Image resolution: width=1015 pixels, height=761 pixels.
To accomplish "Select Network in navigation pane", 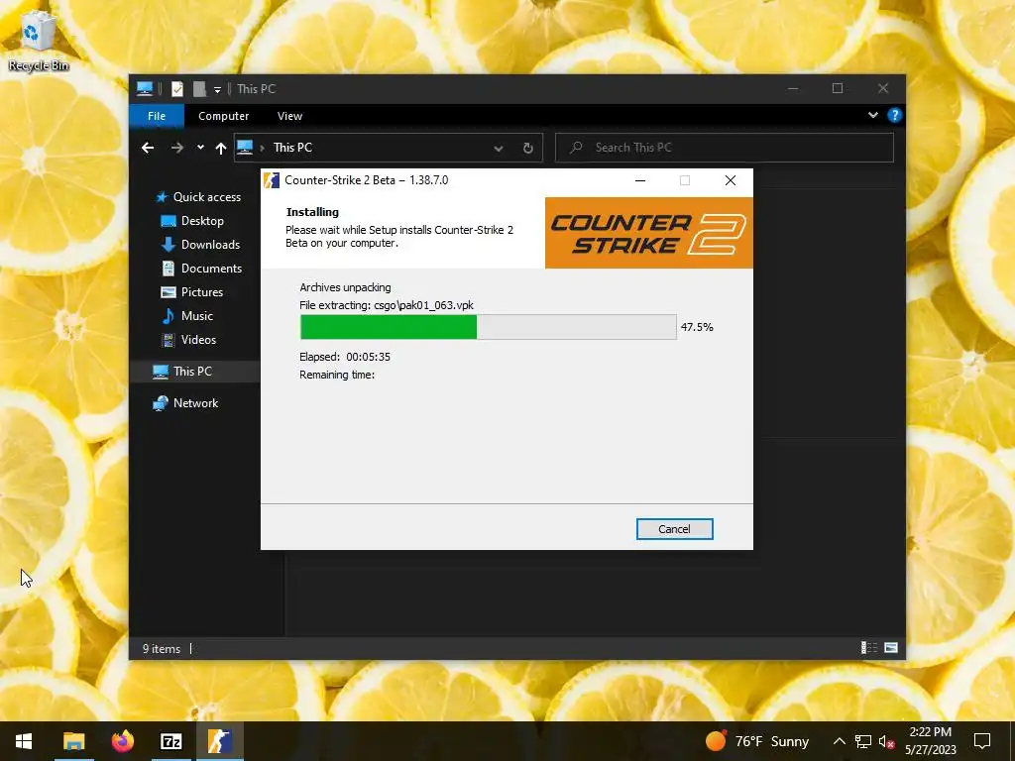I will tap(185, 403).
